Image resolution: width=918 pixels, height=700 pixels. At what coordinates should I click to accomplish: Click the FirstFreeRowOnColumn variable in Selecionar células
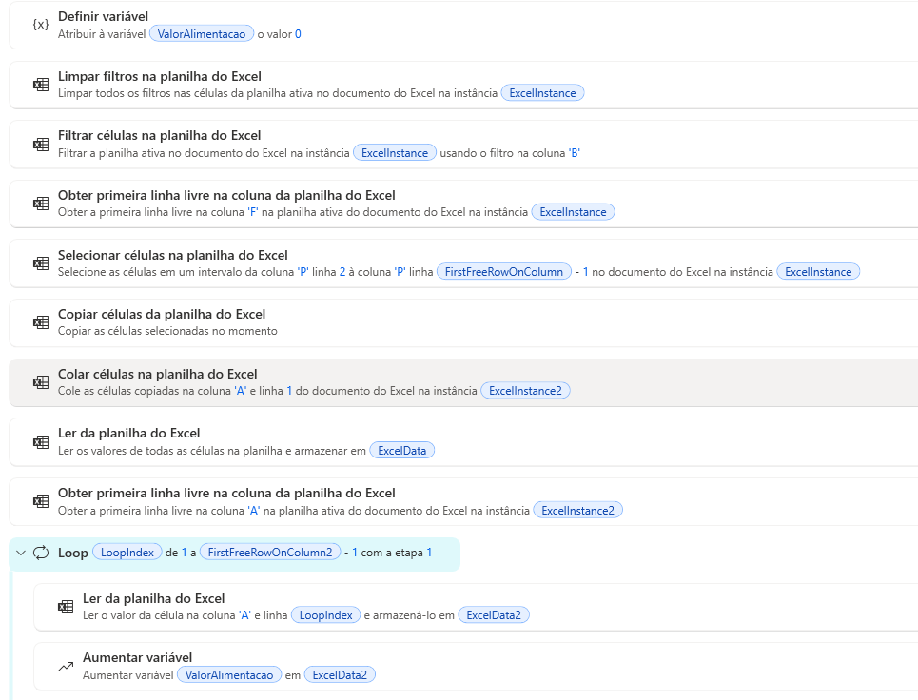[x=504, y=272]
